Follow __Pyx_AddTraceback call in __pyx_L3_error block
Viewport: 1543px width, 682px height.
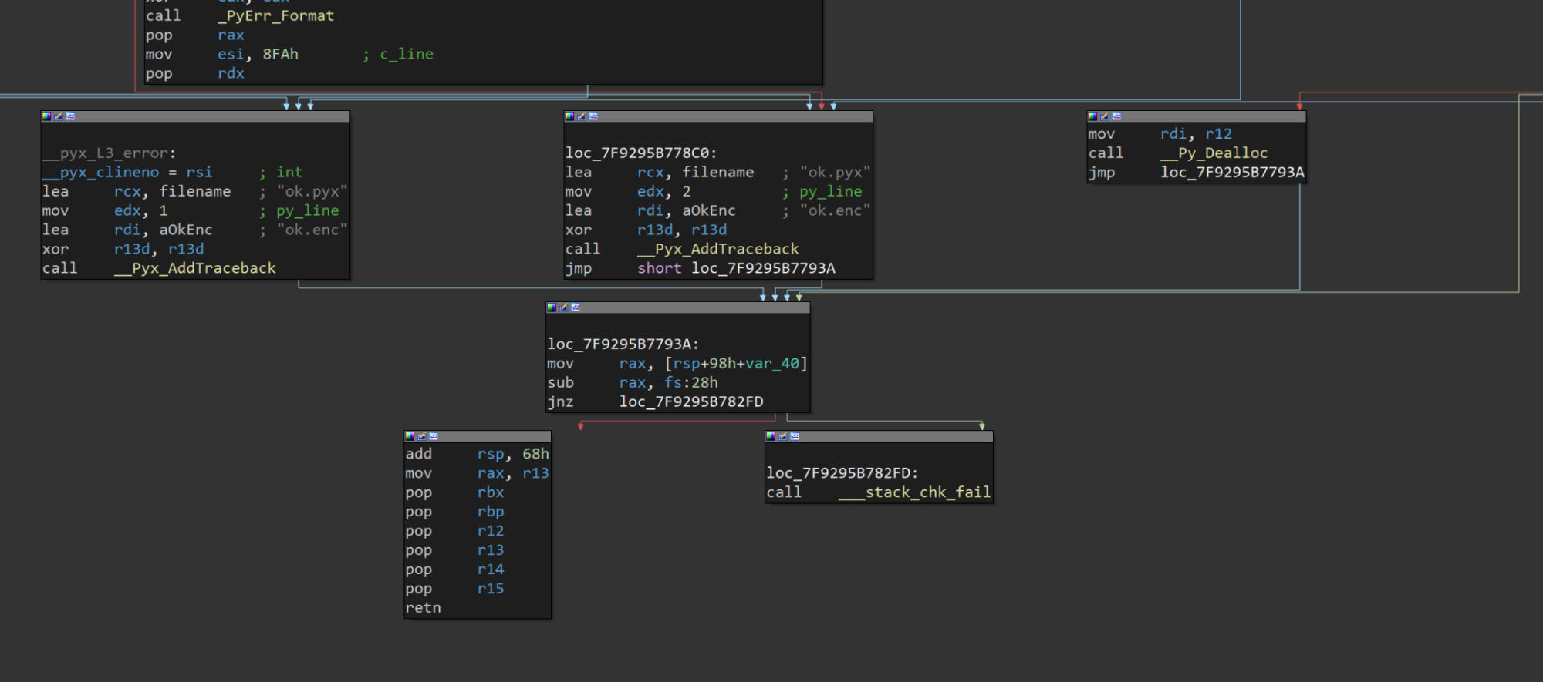tap(195, 268)
